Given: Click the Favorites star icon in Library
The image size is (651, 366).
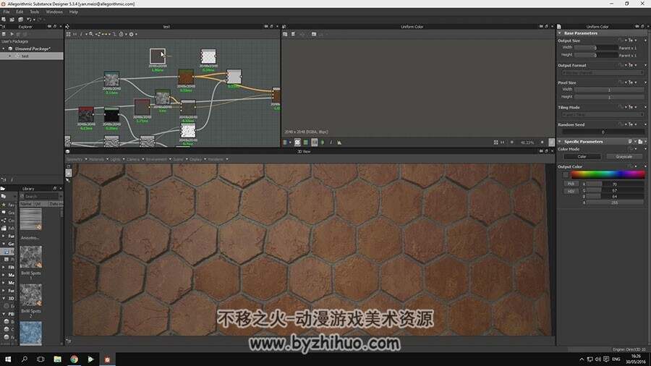Looking at the screenshot, I should click(x=4, y=205).
